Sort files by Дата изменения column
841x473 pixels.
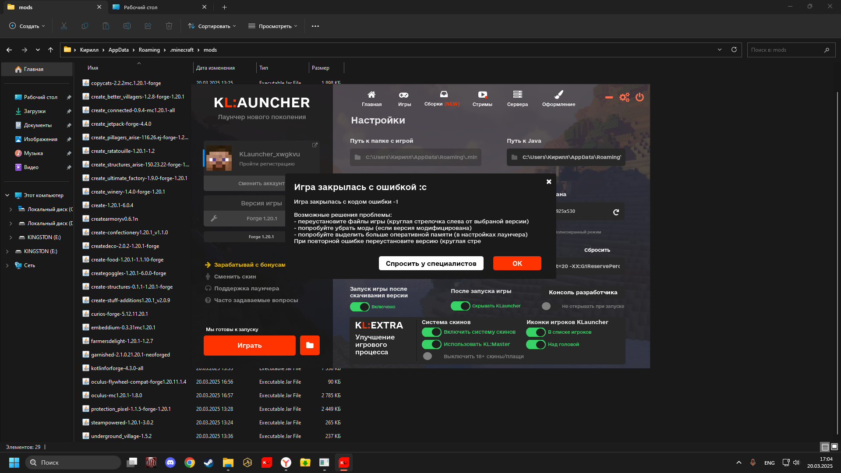click(216, 68)
